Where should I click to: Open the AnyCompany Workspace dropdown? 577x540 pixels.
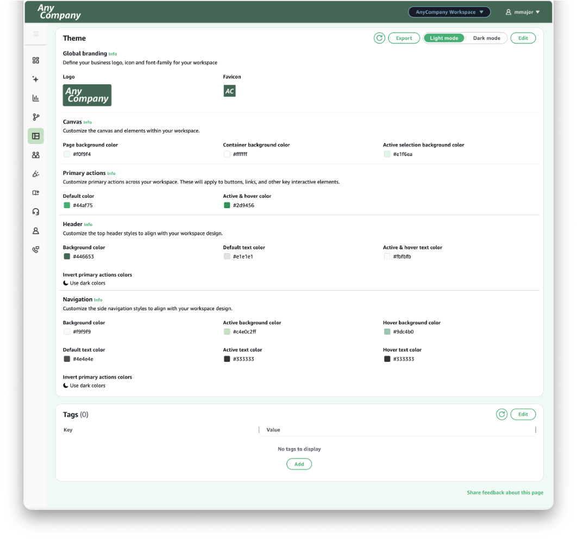click(x=449, y=11)
